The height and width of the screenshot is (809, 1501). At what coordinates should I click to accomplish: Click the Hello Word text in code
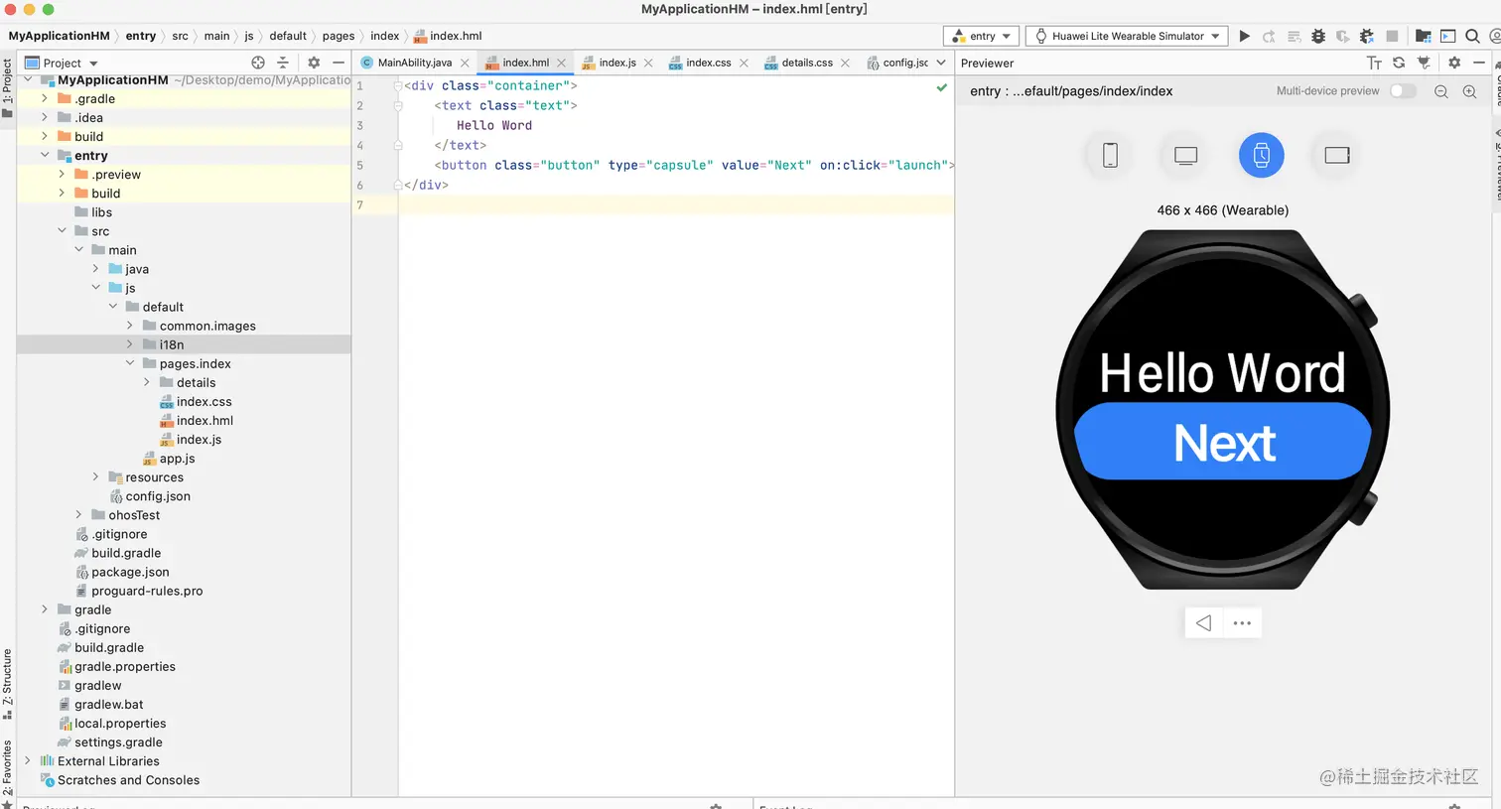pyautogui.click(x=494, y=125)
